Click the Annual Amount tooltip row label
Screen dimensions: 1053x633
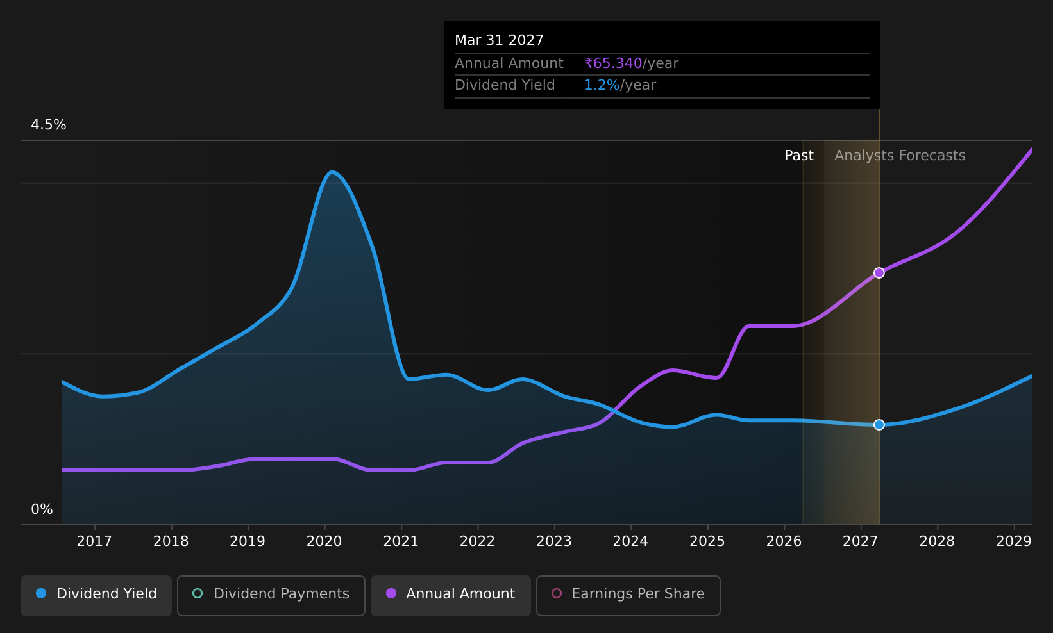[509, 63]
